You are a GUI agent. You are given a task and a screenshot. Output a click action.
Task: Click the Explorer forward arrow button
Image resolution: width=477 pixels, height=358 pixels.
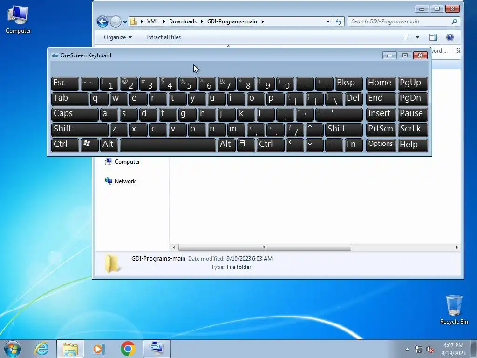click(x=116, y=21)
